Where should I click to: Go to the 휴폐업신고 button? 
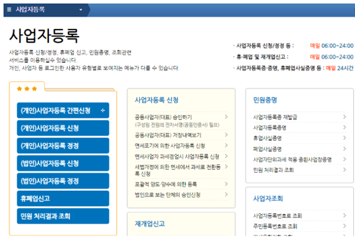[63, 199]
